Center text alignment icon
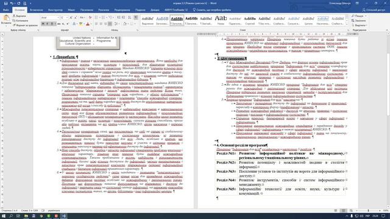The image size is (390, 219). [x=101, y=24]
